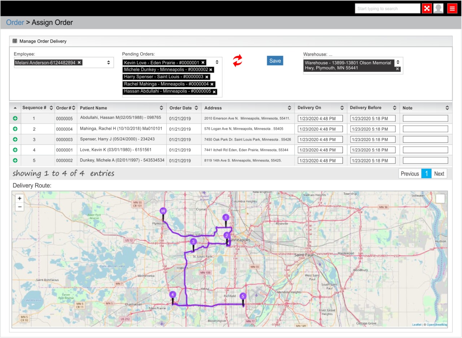Remove Harry Spenser pending order tag

pos(207,77)
